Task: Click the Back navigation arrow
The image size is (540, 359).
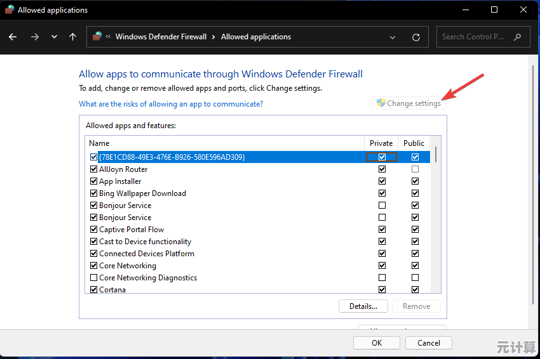Action: (x=13, y=37)
